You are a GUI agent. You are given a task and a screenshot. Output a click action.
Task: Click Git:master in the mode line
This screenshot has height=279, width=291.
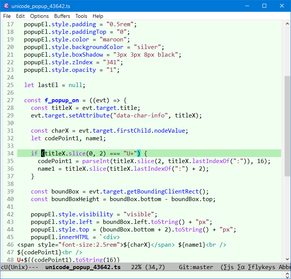tap(196, 267)
